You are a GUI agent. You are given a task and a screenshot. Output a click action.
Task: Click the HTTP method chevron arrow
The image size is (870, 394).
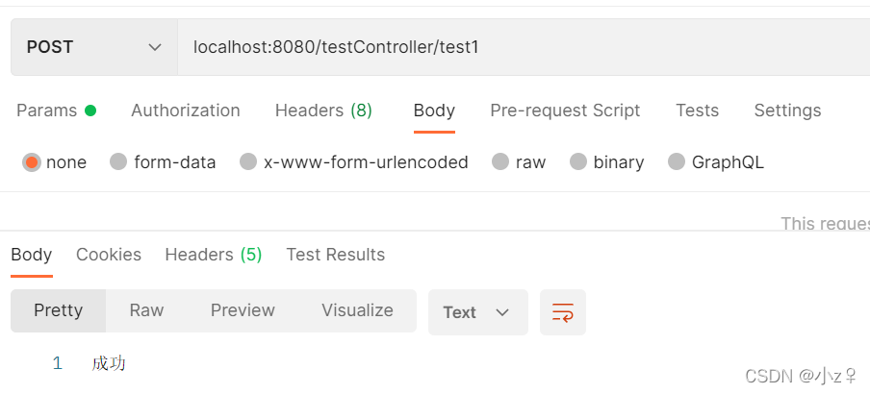click(x=155, y=48)
